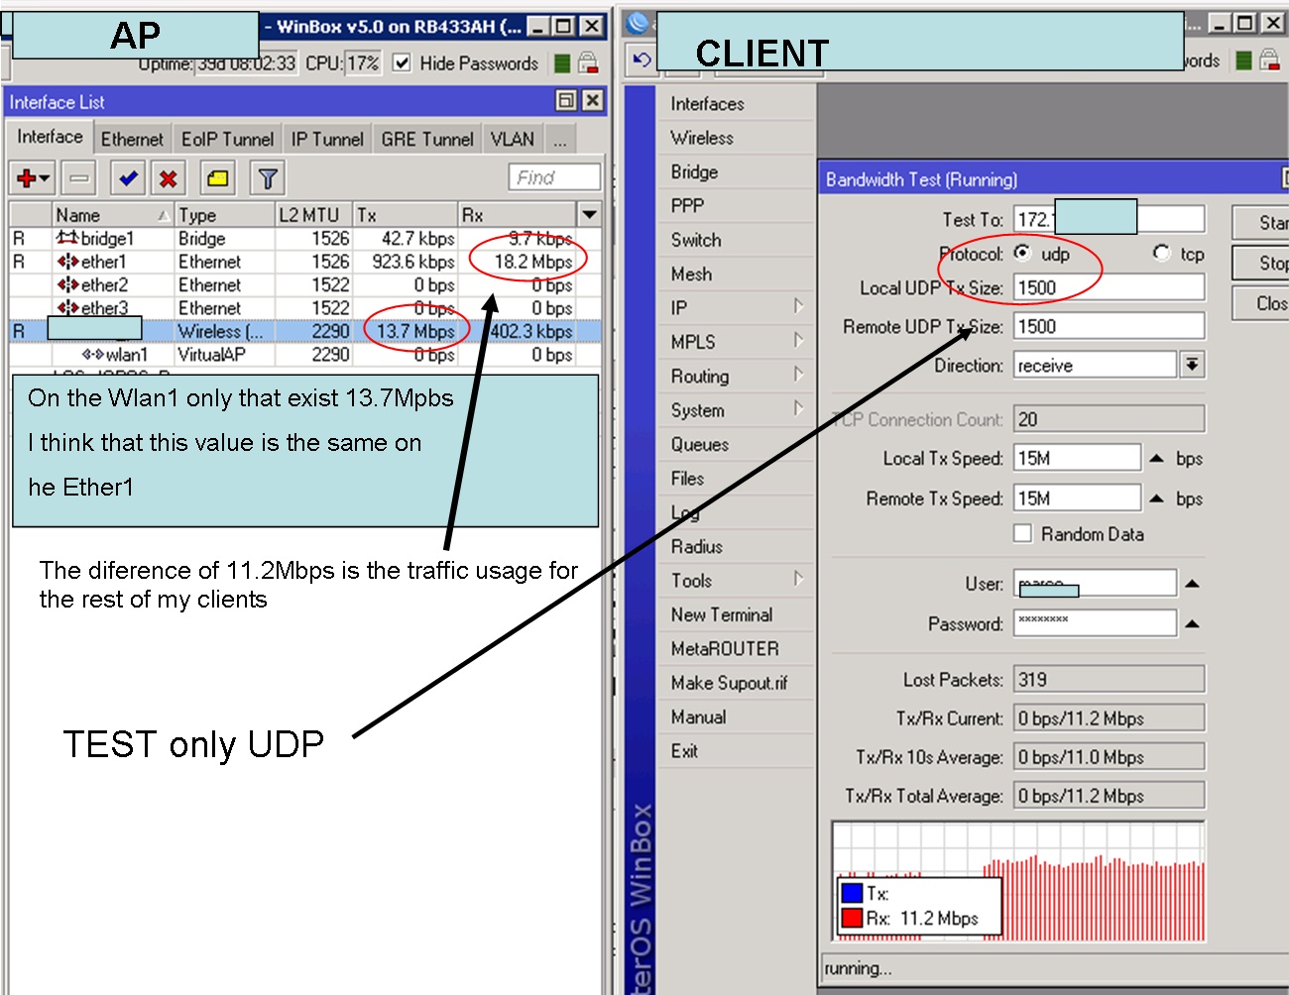Toggle the Hide Passwords checkbox

tap(402, 63)
